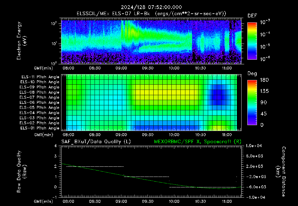Click the -1 tick on Raw Data Quality axis

click(x=54, y=197)
